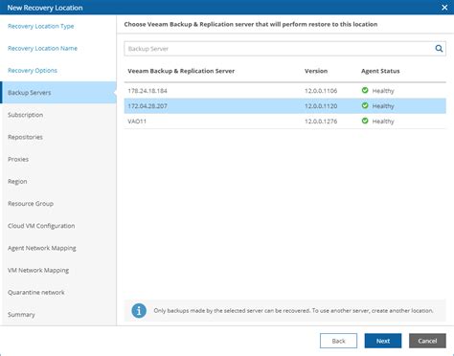Click the green Healthy icon for 178.24.18.184
Viewport: 454px width, 356px height.
(365, 90)
